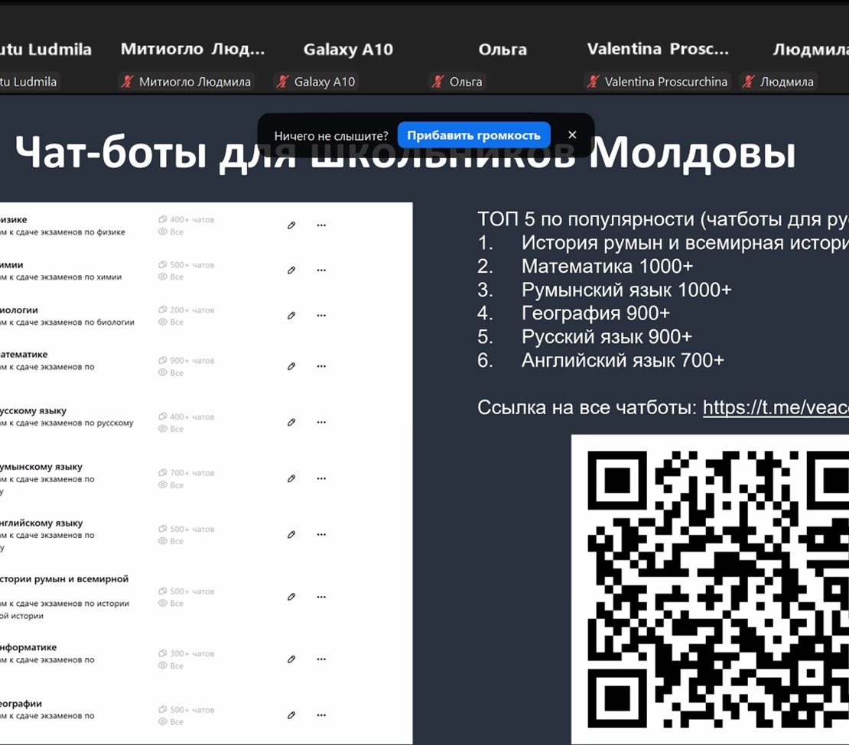Image resolution: width=849 pixels, height=745 pixels.
Task: Click the muted mic icon beside Valentina Proscurchina
Action: (593, 82)
